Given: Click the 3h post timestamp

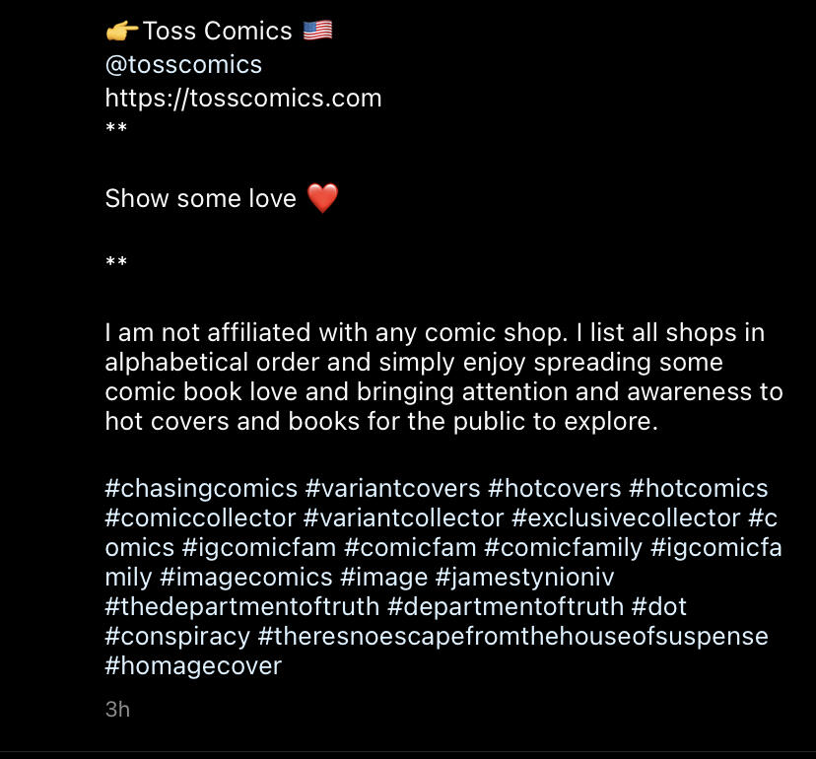Looking at the screenshot, I should [x=117, y=710].
